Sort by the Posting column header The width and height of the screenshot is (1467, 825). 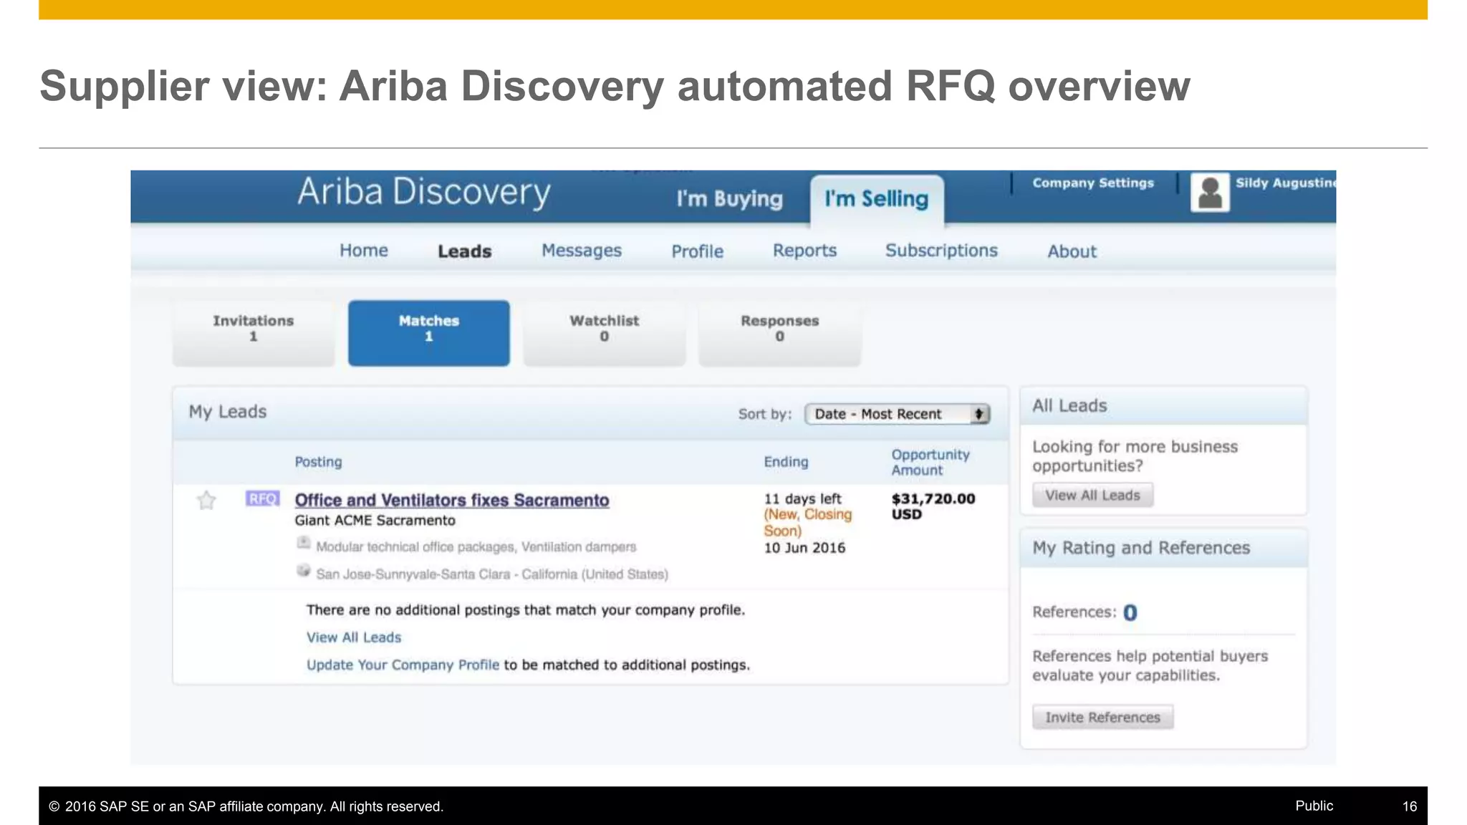(318, 462)
